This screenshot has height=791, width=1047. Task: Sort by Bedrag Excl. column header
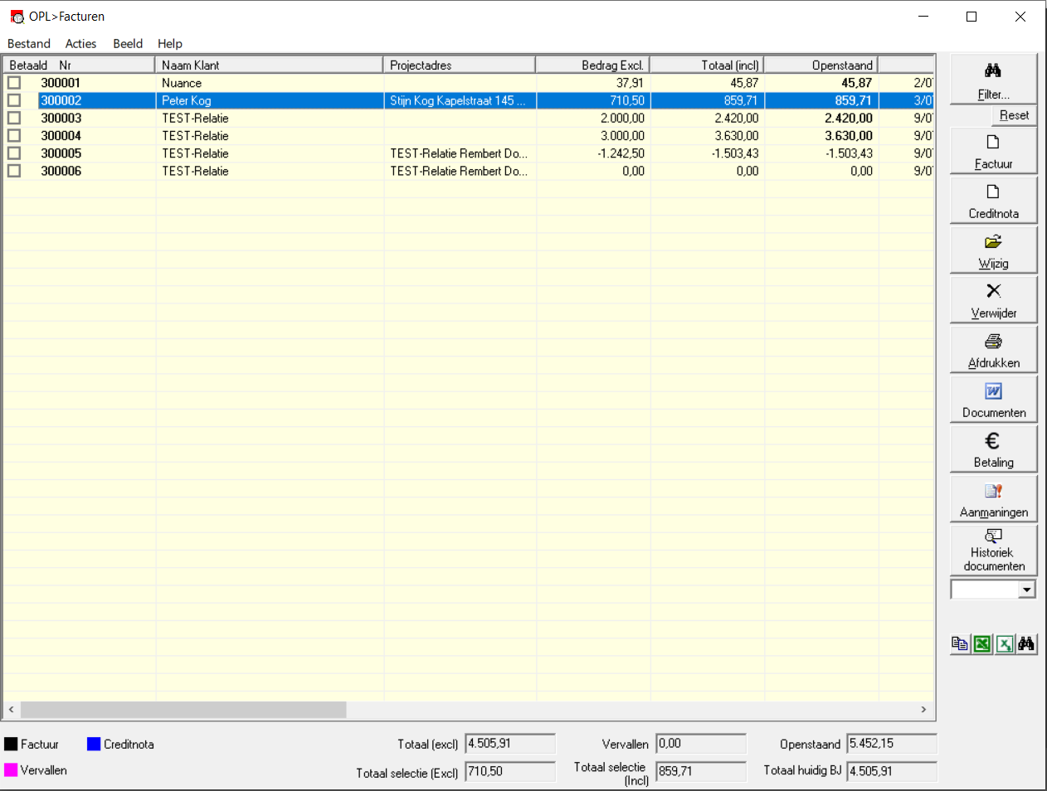(x=593, y=65)
